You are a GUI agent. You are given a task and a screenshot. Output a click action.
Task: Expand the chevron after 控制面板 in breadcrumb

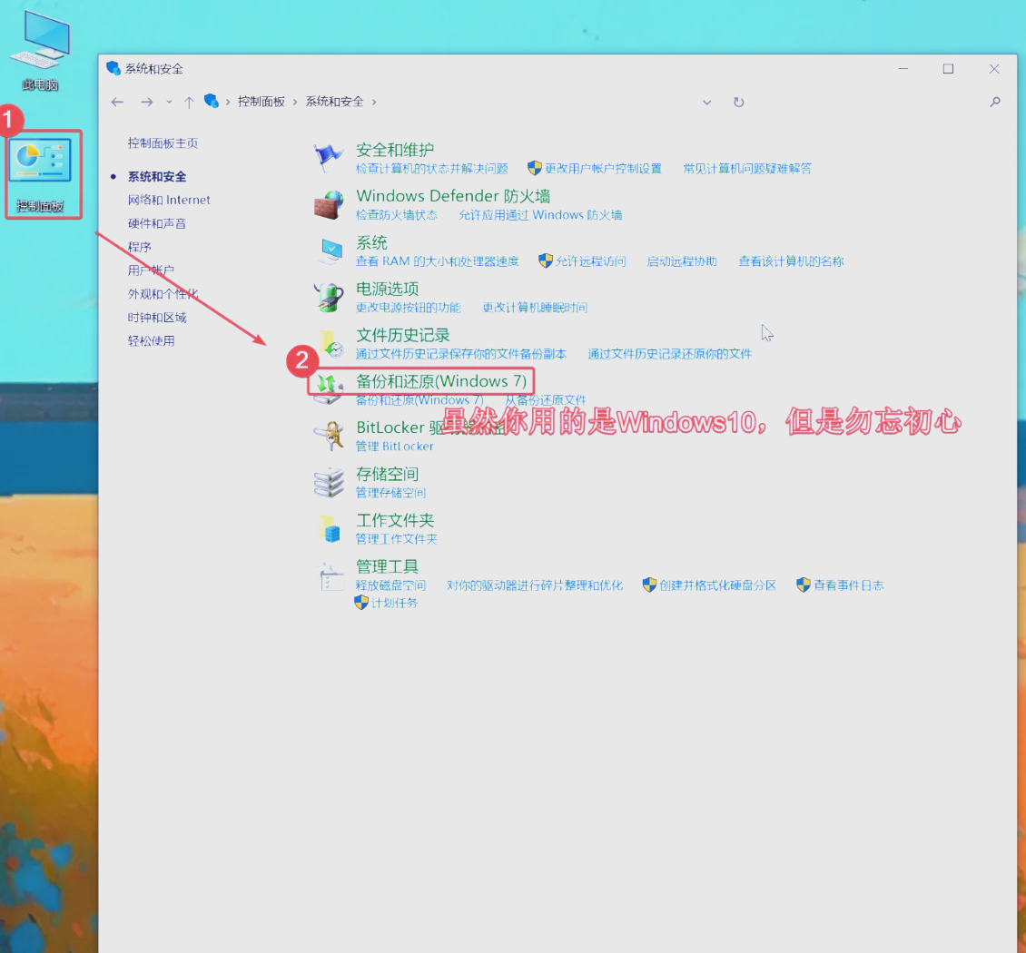pos(294,103)
